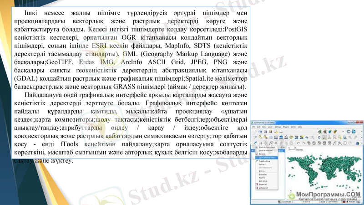Choose Expand all in layer context menu
The width and height of the screenshot is (364, 205).
pyautogui.click(x=266, y=184)
